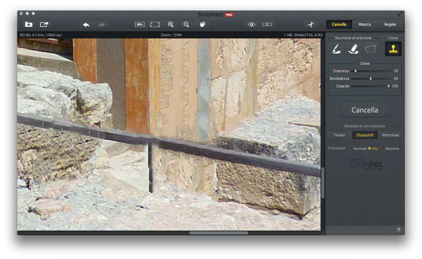Image resolution: width=422 pixels, height=259 pixels.
Task: Zoom in with the magnifier plus
Action: [x=171, y=25]
